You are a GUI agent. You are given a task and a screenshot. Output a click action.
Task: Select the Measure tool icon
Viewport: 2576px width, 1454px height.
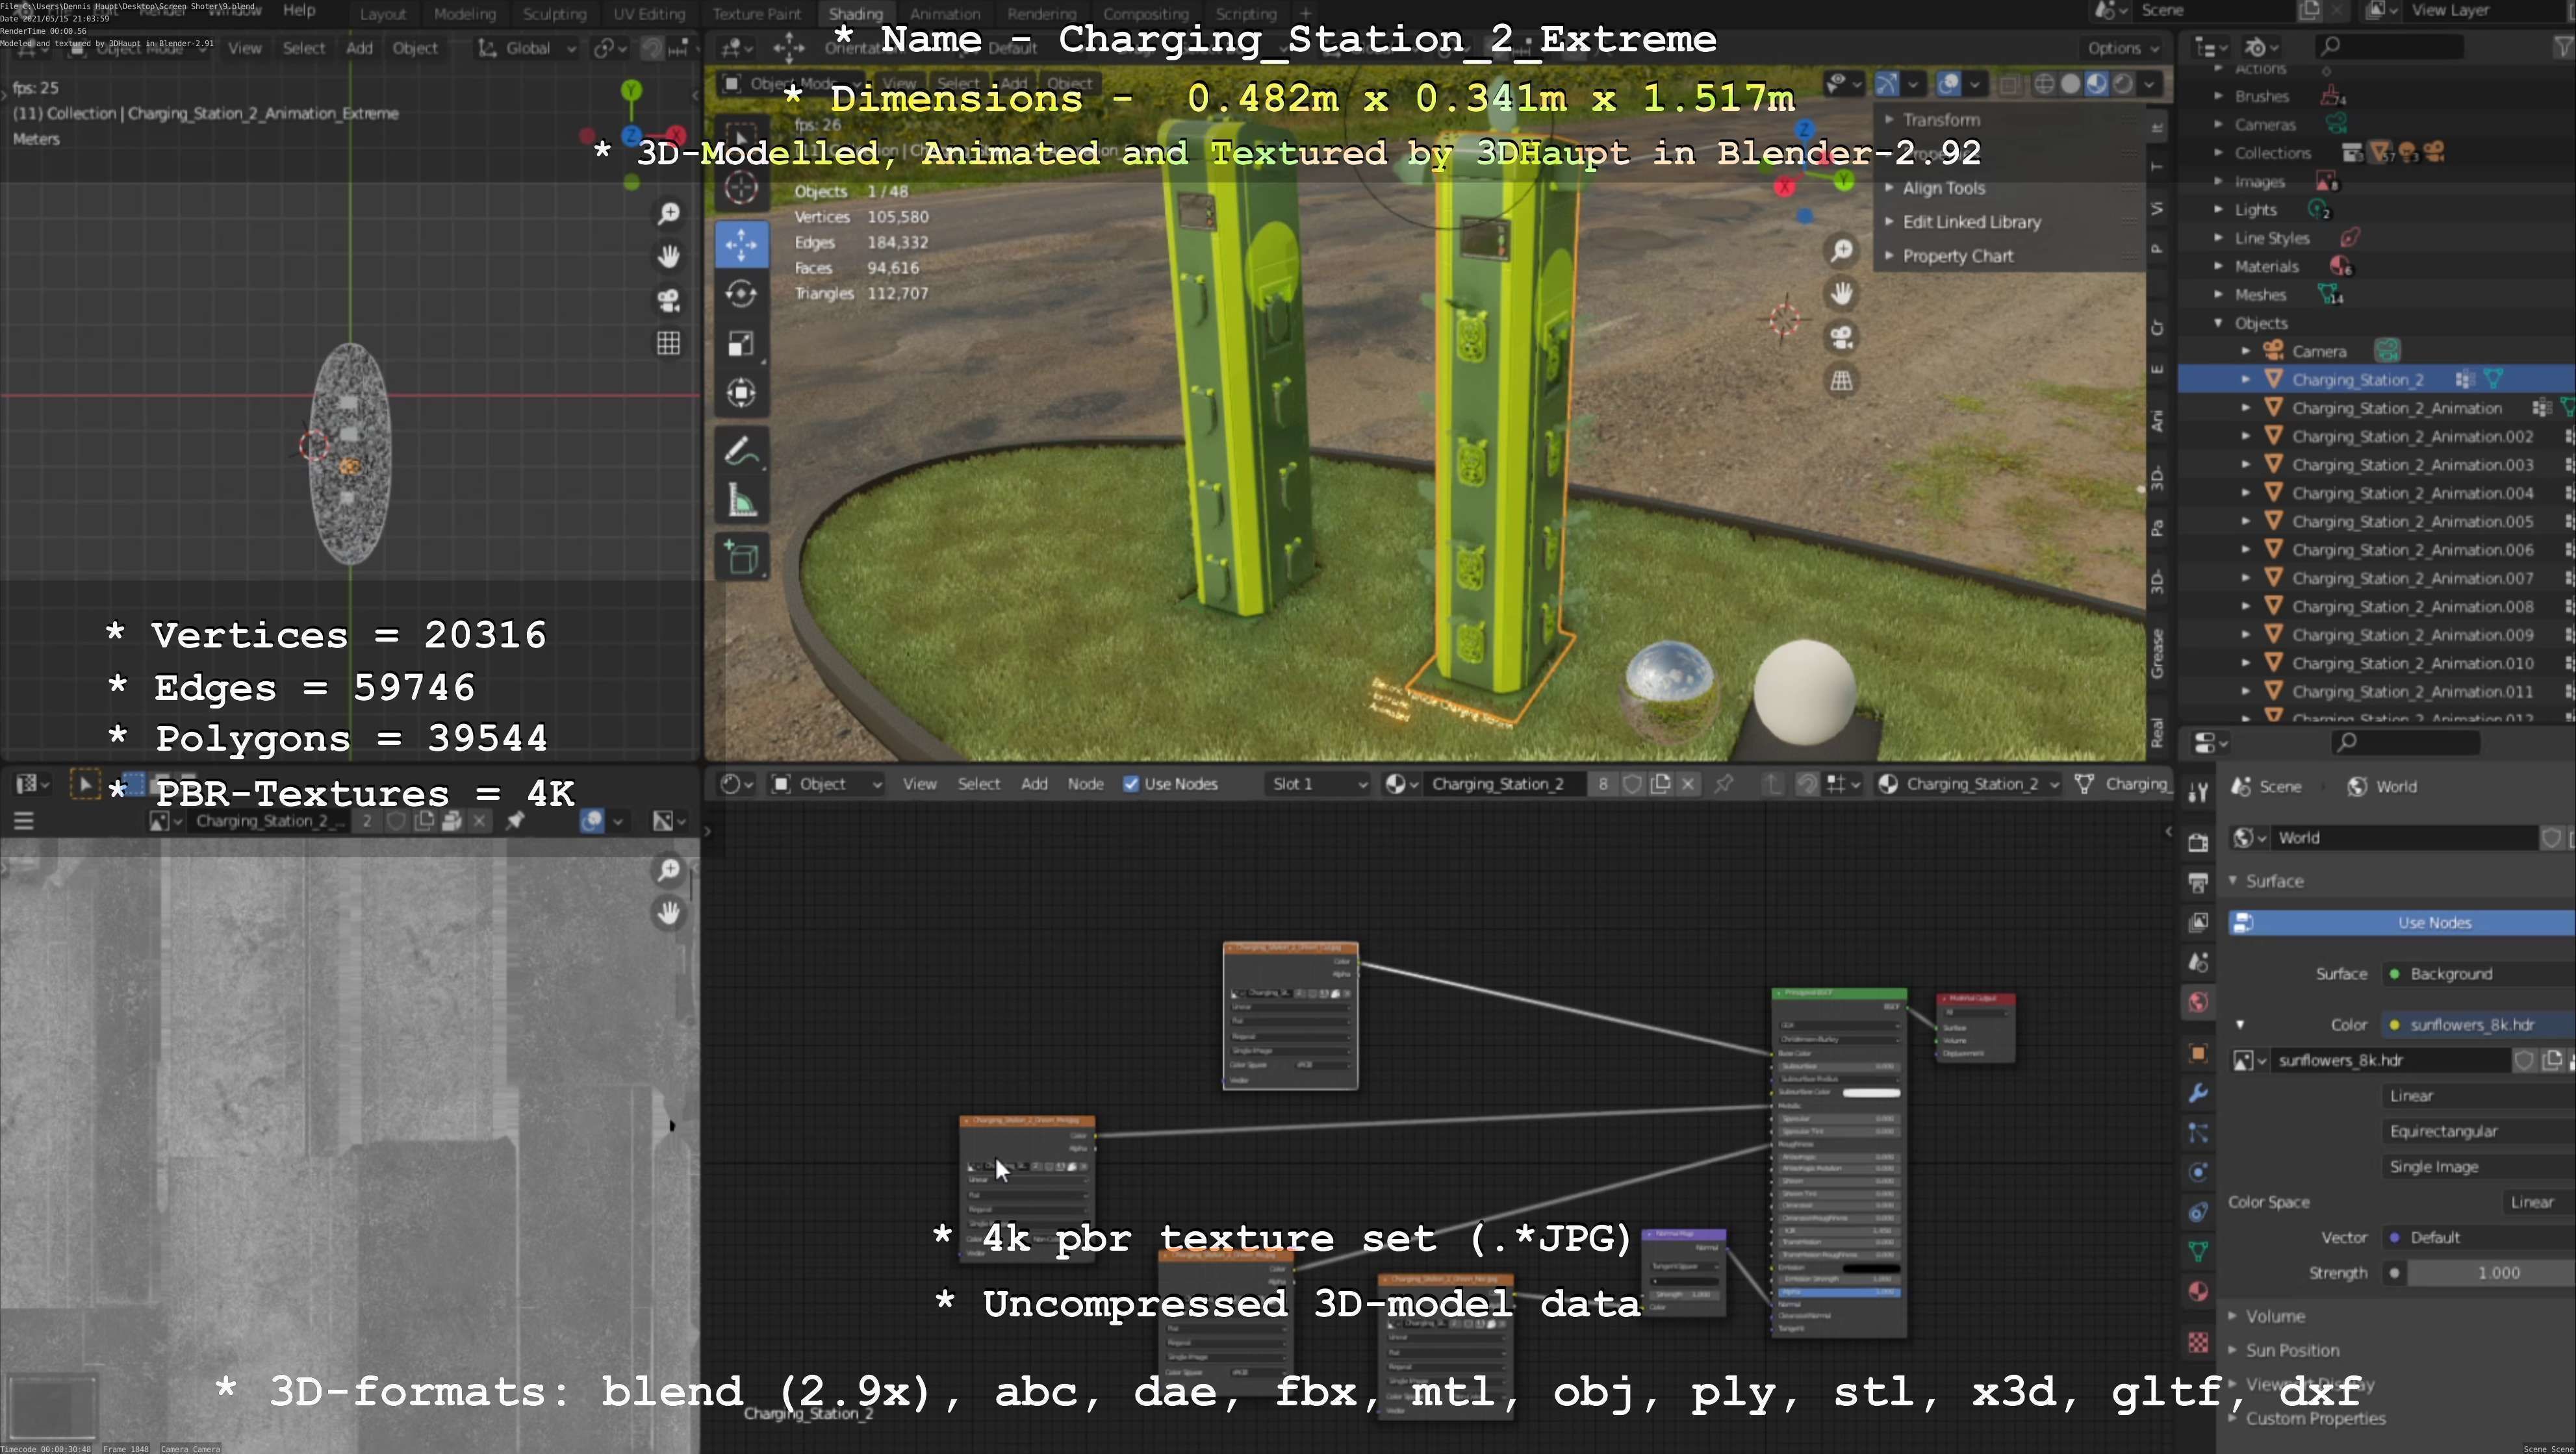741,501
